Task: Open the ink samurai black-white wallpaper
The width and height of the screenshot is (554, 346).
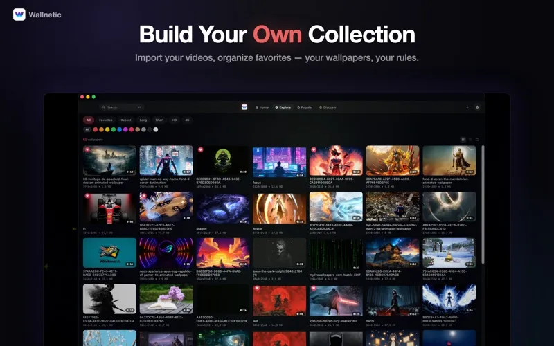Action: click(109, 299)
